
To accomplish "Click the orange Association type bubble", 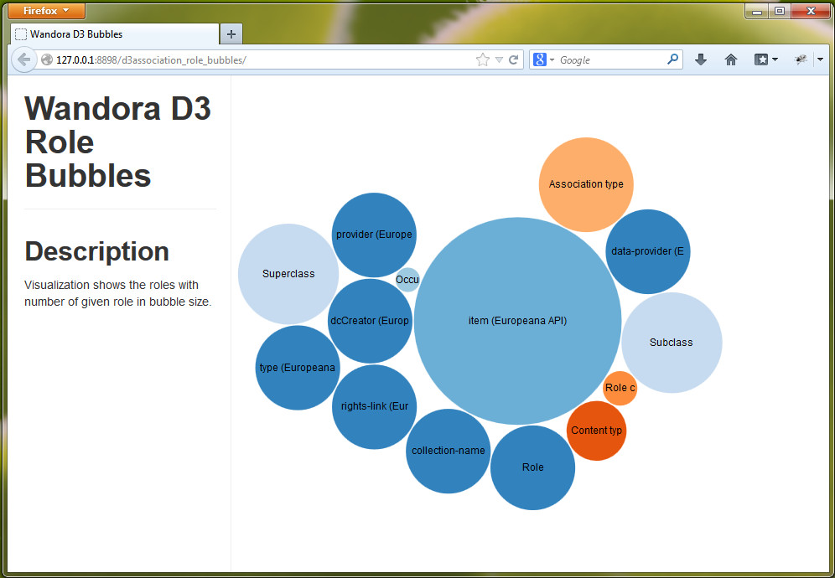I will pos(586,184).
